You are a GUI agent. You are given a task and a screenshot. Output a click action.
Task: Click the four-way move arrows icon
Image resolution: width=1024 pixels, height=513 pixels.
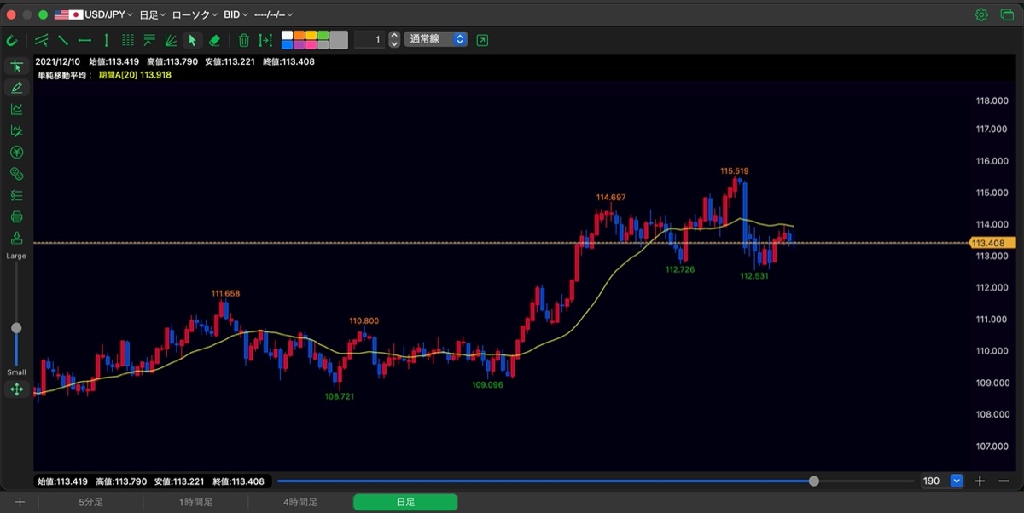[x=16, y=389]
